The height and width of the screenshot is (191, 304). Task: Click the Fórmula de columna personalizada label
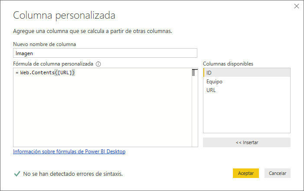point(53,64)
